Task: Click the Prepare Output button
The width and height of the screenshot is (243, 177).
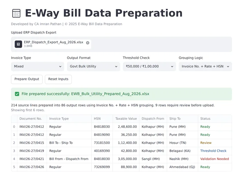Action: coord(27,79)
